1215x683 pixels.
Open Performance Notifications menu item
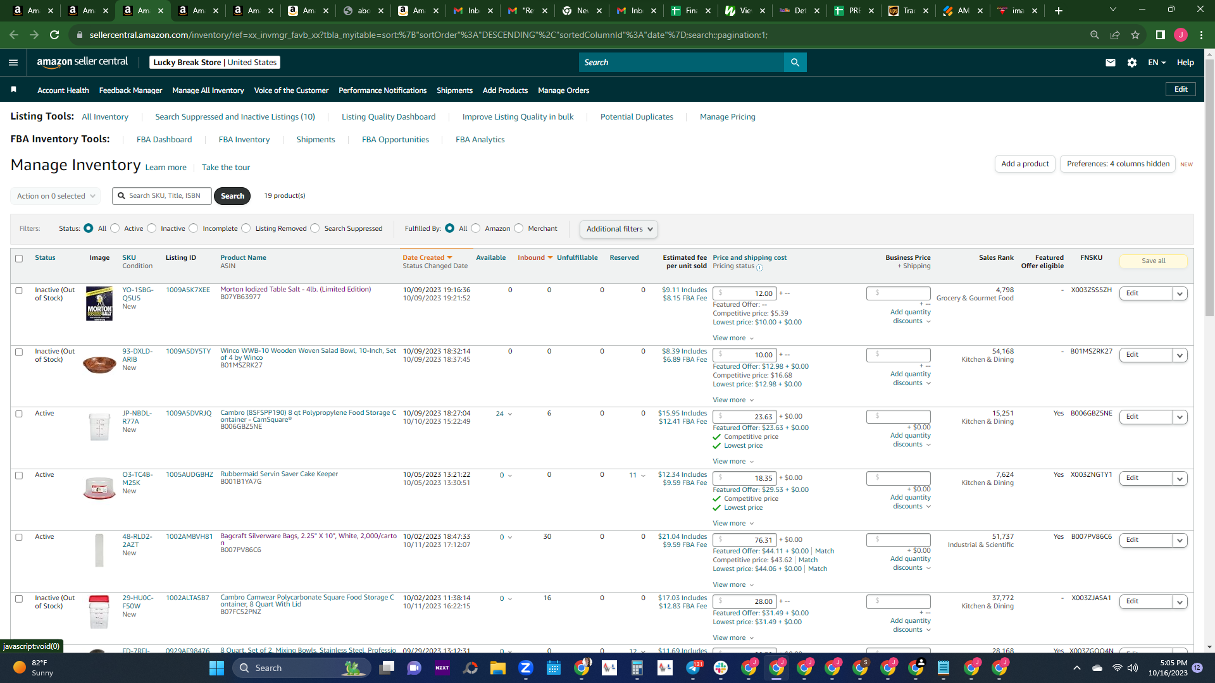coord(382,90)
